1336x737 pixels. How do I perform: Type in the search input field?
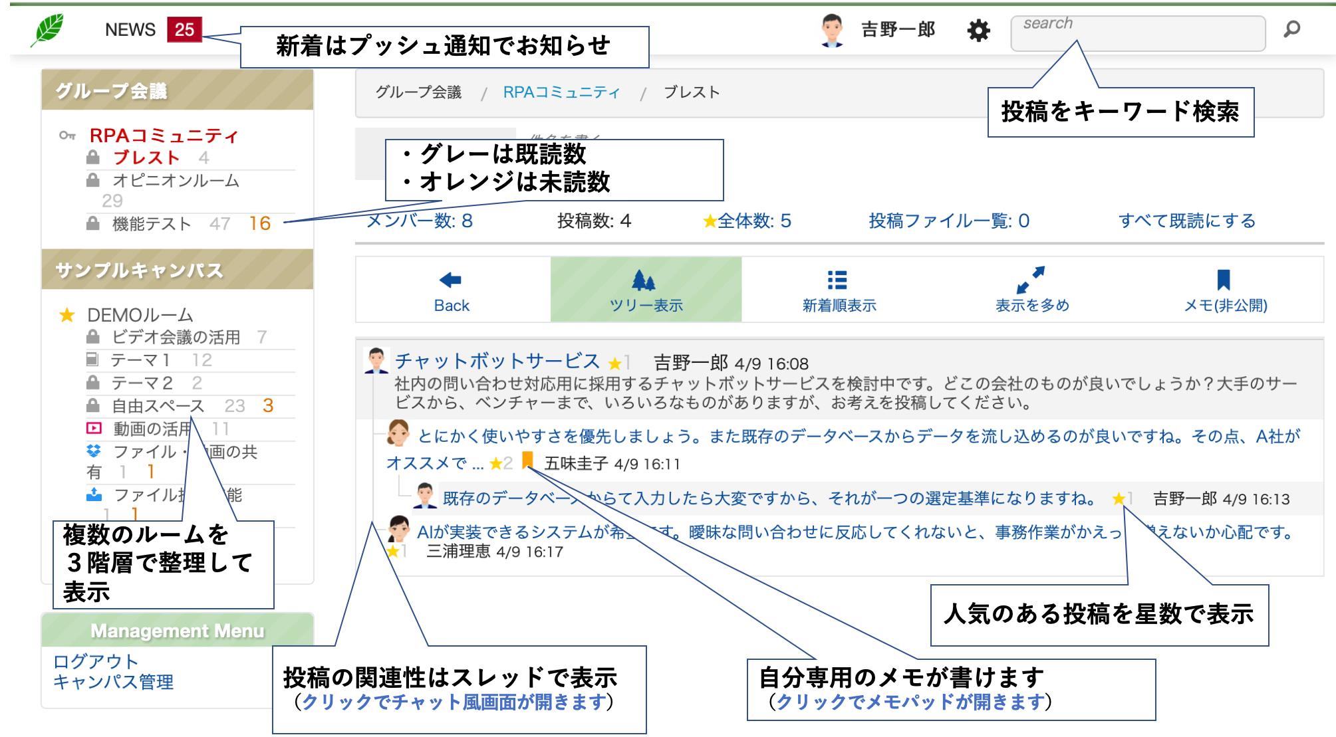coord(1137,33)
